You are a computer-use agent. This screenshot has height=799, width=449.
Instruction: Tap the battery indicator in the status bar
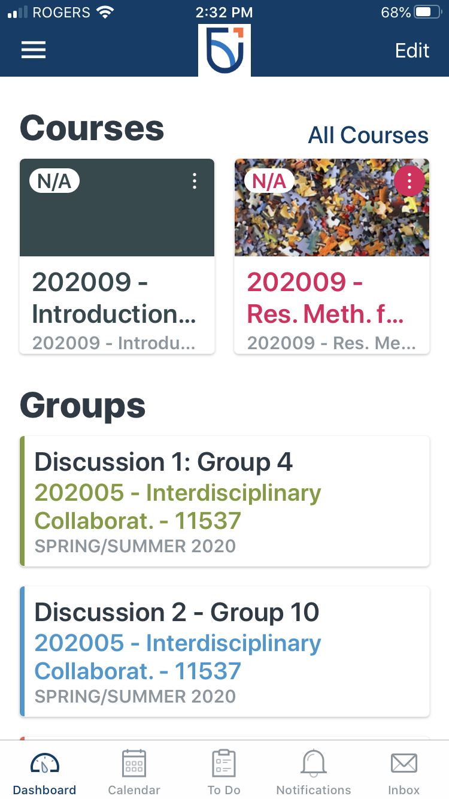point(429,11)
